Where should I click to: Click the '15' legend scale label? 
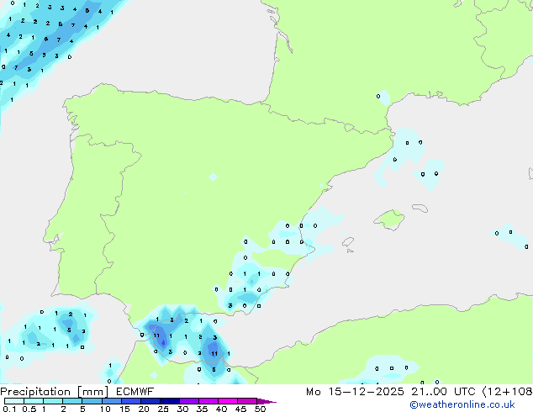124,409
